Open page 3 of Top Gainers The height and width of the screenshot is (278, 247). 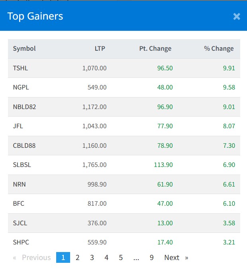[x=92, y=258]
